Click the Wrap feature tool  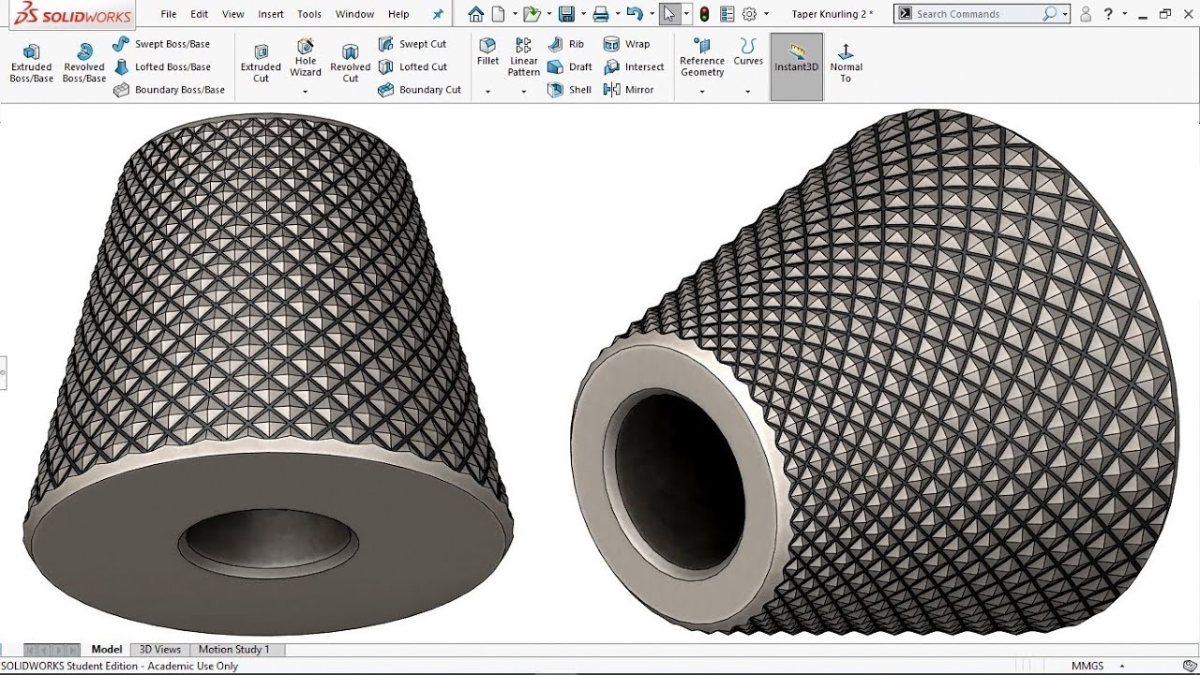tap(627, 44)
